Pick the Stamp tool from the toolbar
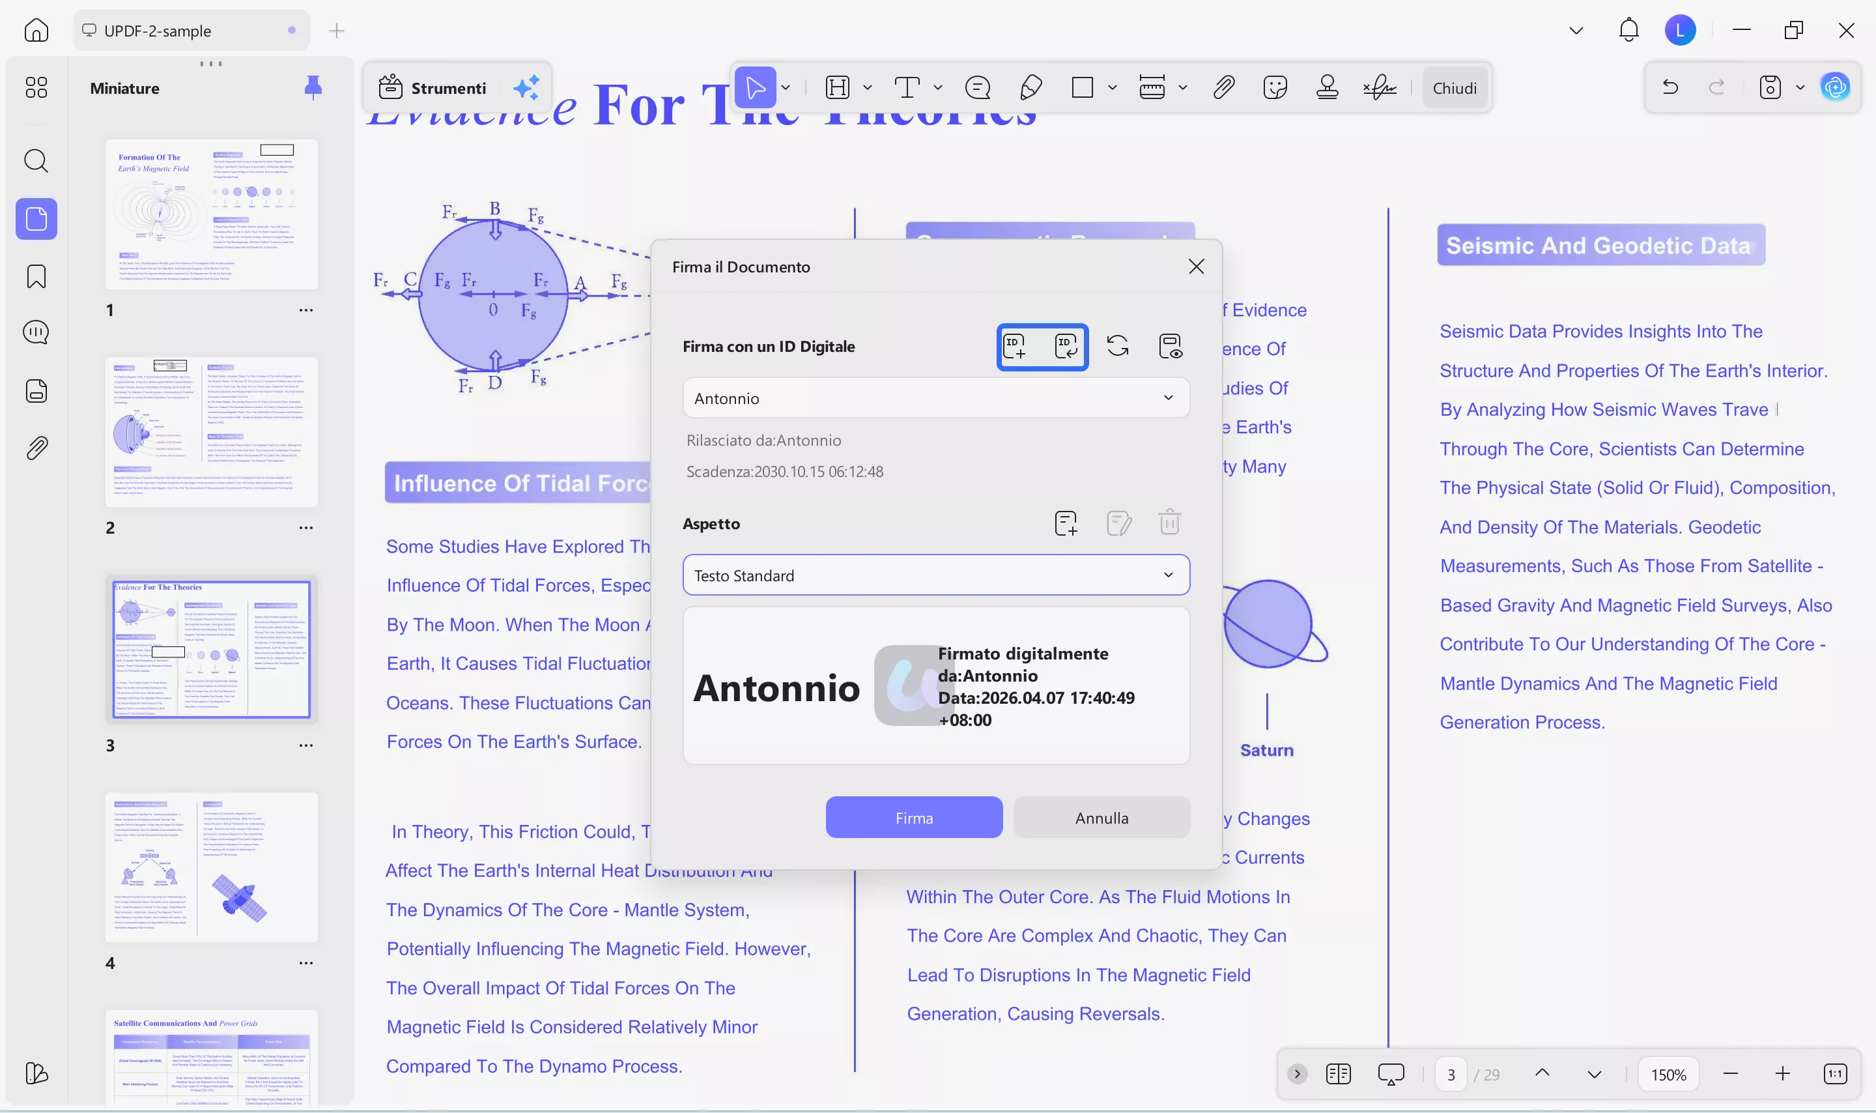This screenshot has width=1876, height=1113. (x=1327, y=87)
